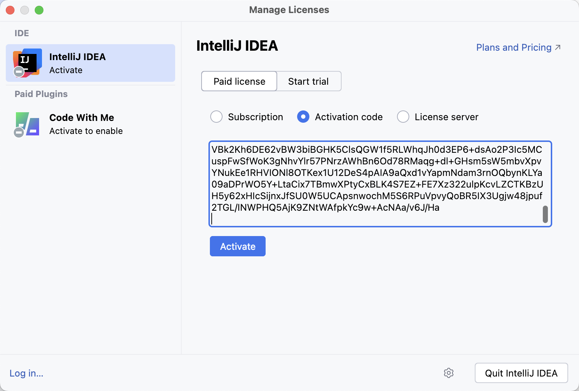Choose the License server option
This screenshot has width=579, height=391.
click(403, 117)
